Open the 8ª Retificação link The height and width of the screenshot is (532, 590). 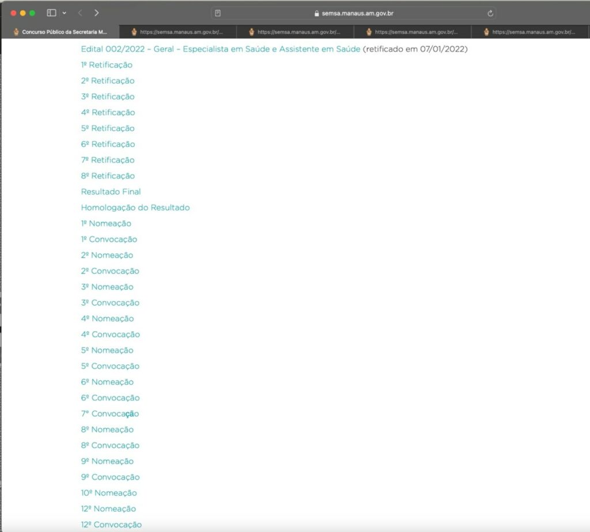tap(108, 175)
